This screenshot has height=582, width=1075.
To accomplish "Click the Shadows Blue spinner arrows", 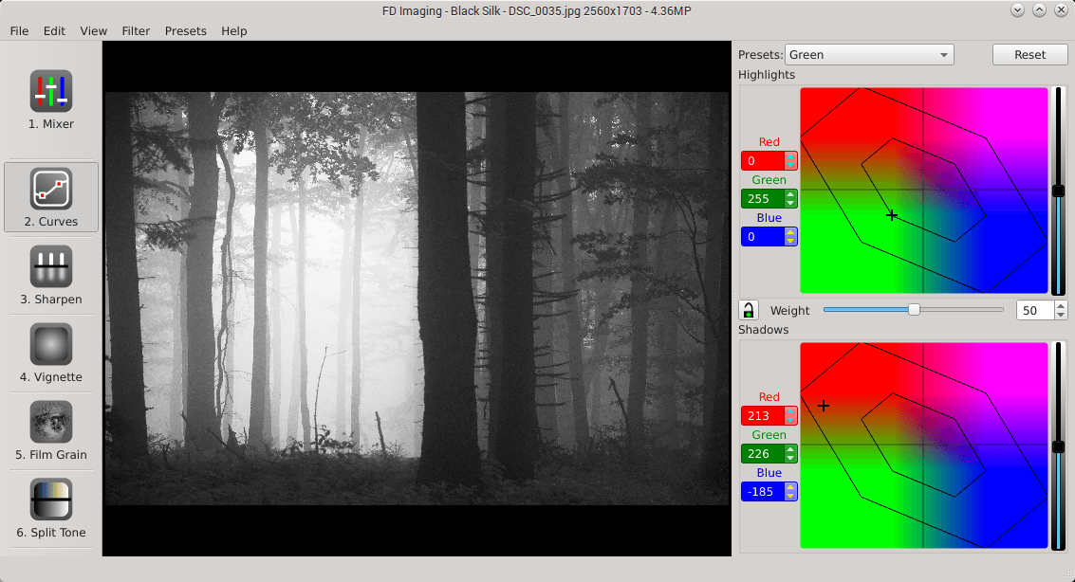I will pyautogui.click(x=790, y=492).
